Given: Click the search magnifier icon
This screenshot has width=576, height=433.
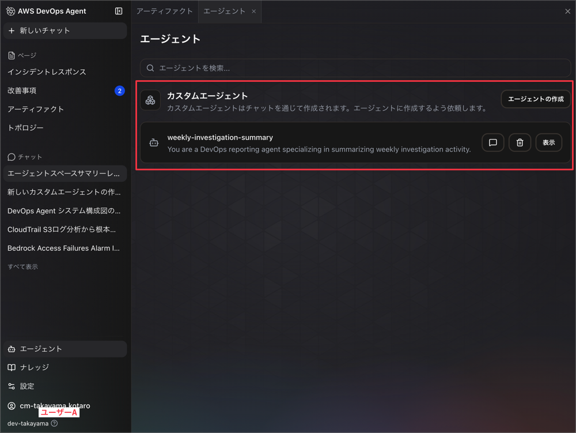Looking at the screenshot, I should 150,68.
